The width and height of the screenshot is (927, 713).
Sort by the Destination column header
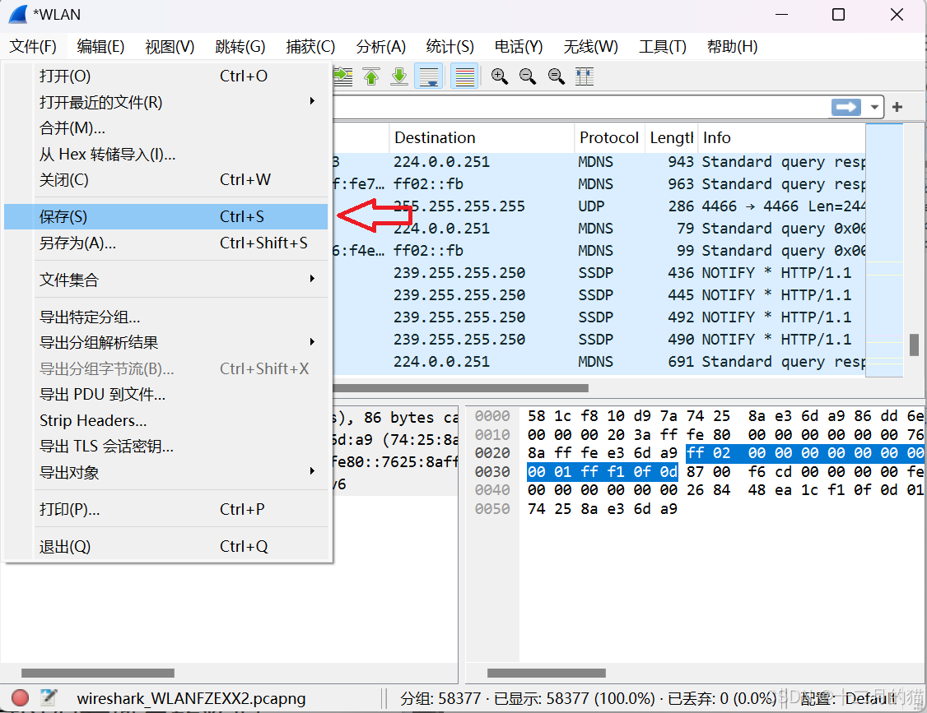pyautogui.click(x=482, y=137)
